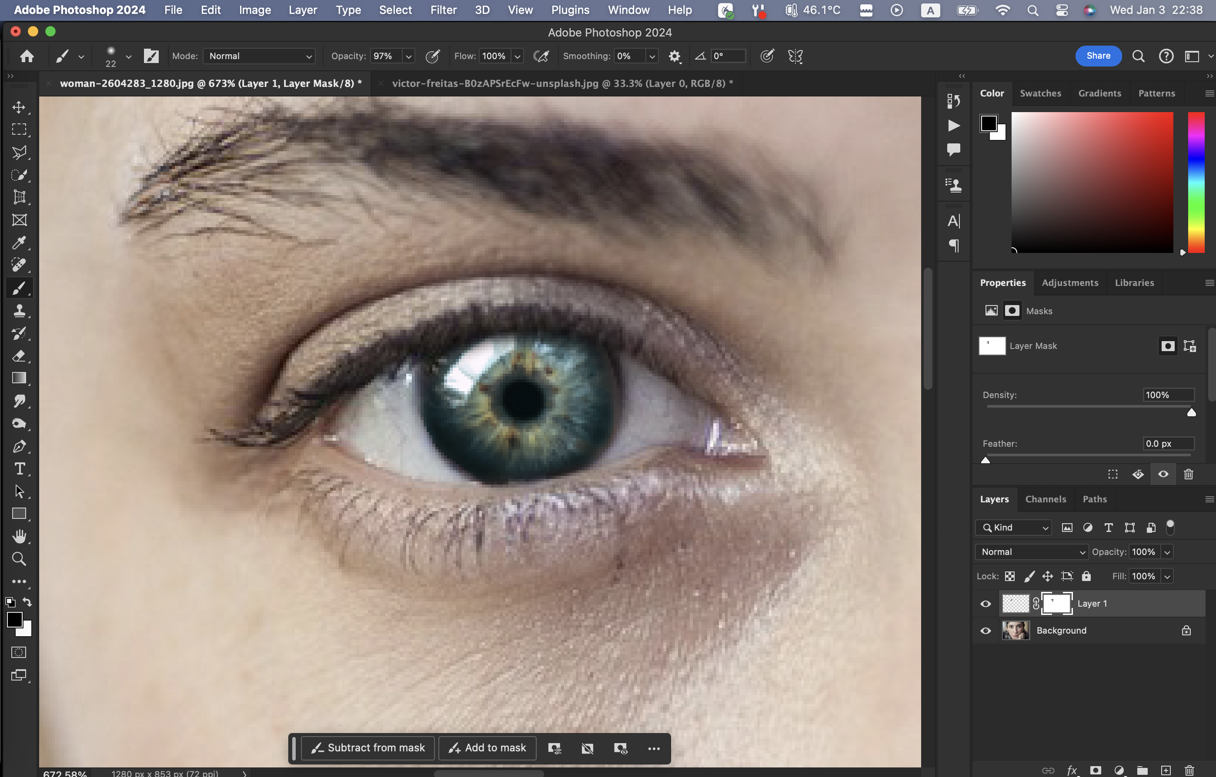Toggle the Lock all layer padlock
Viewport: 1216px width, 777px height.
[1086, 576]
